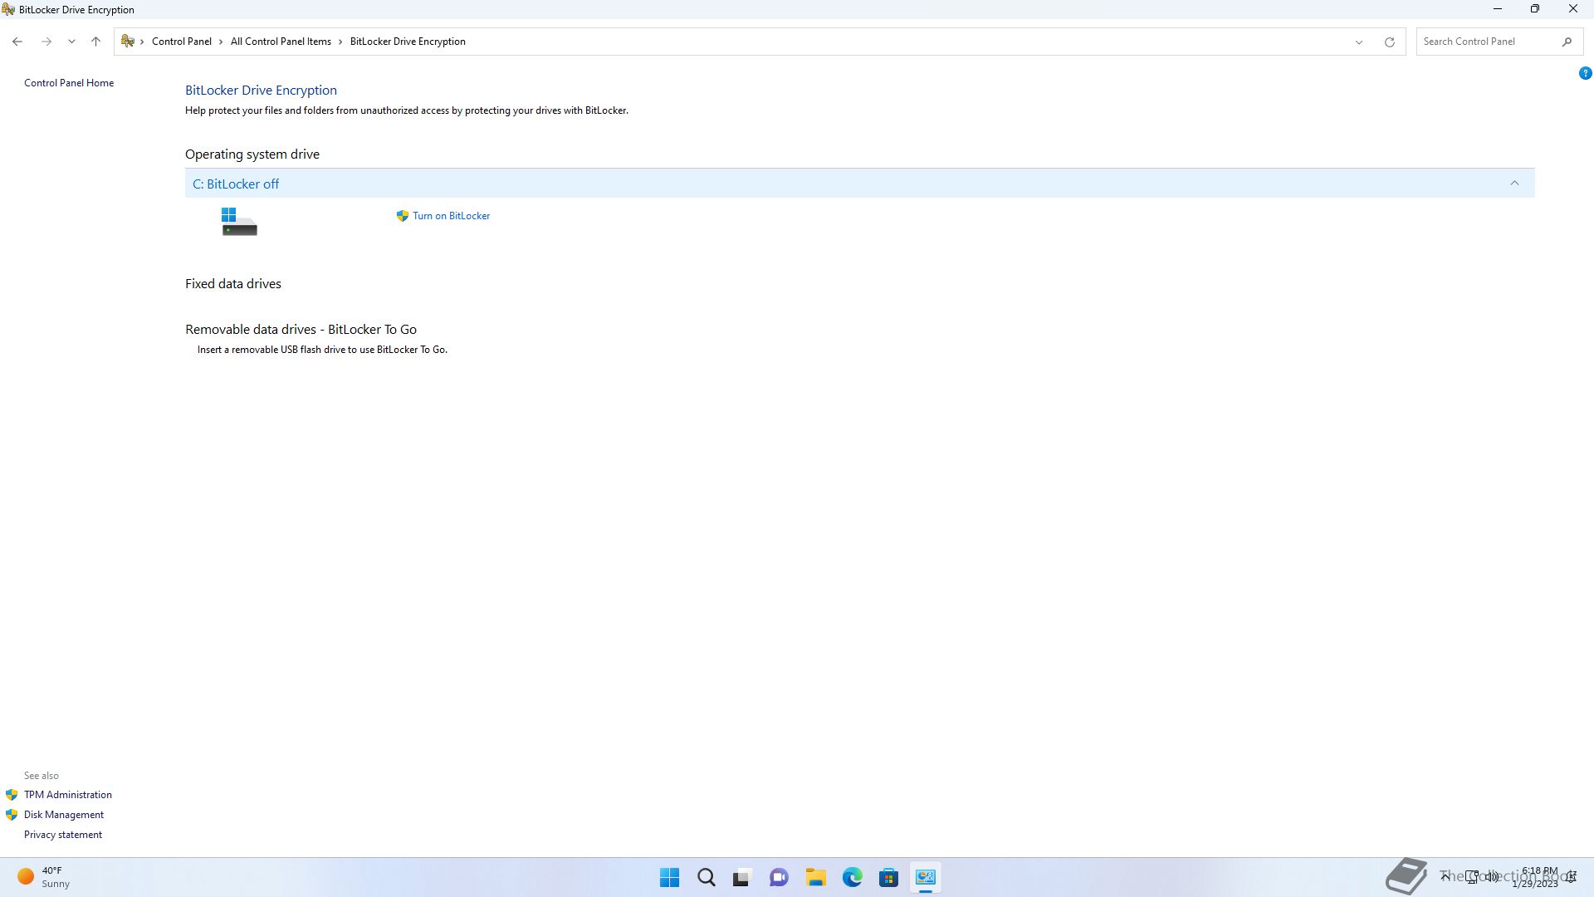
Task: Click the search magnifier icon
Action: [x=1567, y=42]
